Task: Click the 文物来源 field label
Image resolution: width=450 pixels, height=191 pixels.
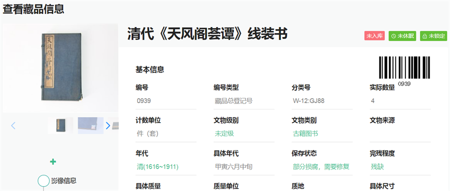Action: coord(382,120)
